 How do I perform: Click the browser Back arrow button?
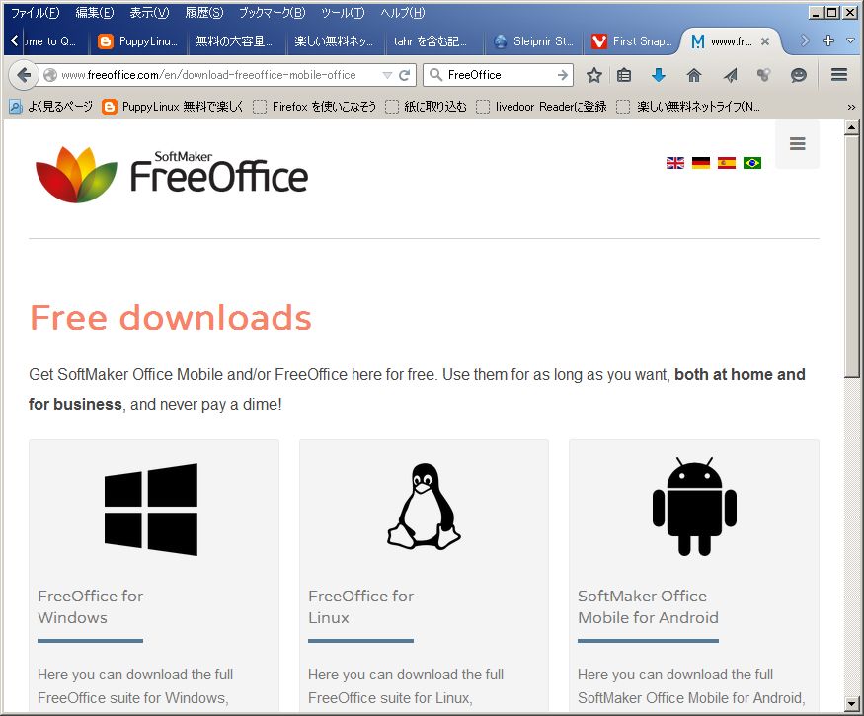[x=23, y=75]
